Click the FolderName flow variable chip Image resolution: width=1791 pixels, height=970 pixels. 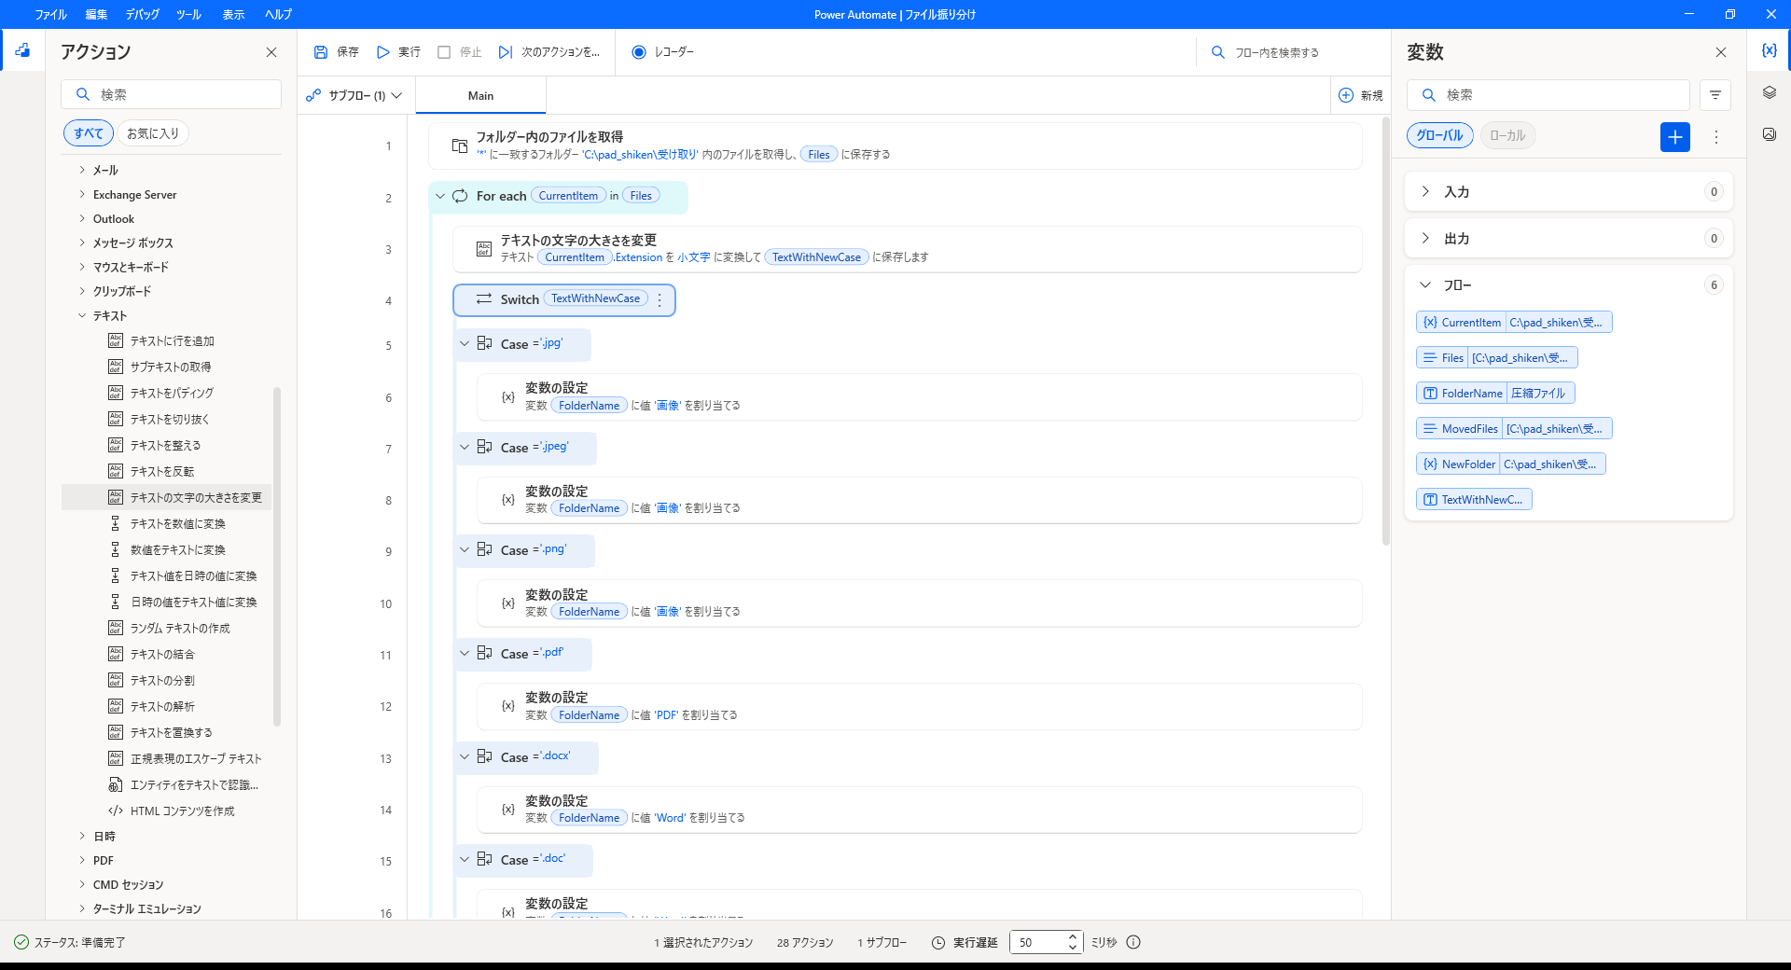[x=1495, y=394]
